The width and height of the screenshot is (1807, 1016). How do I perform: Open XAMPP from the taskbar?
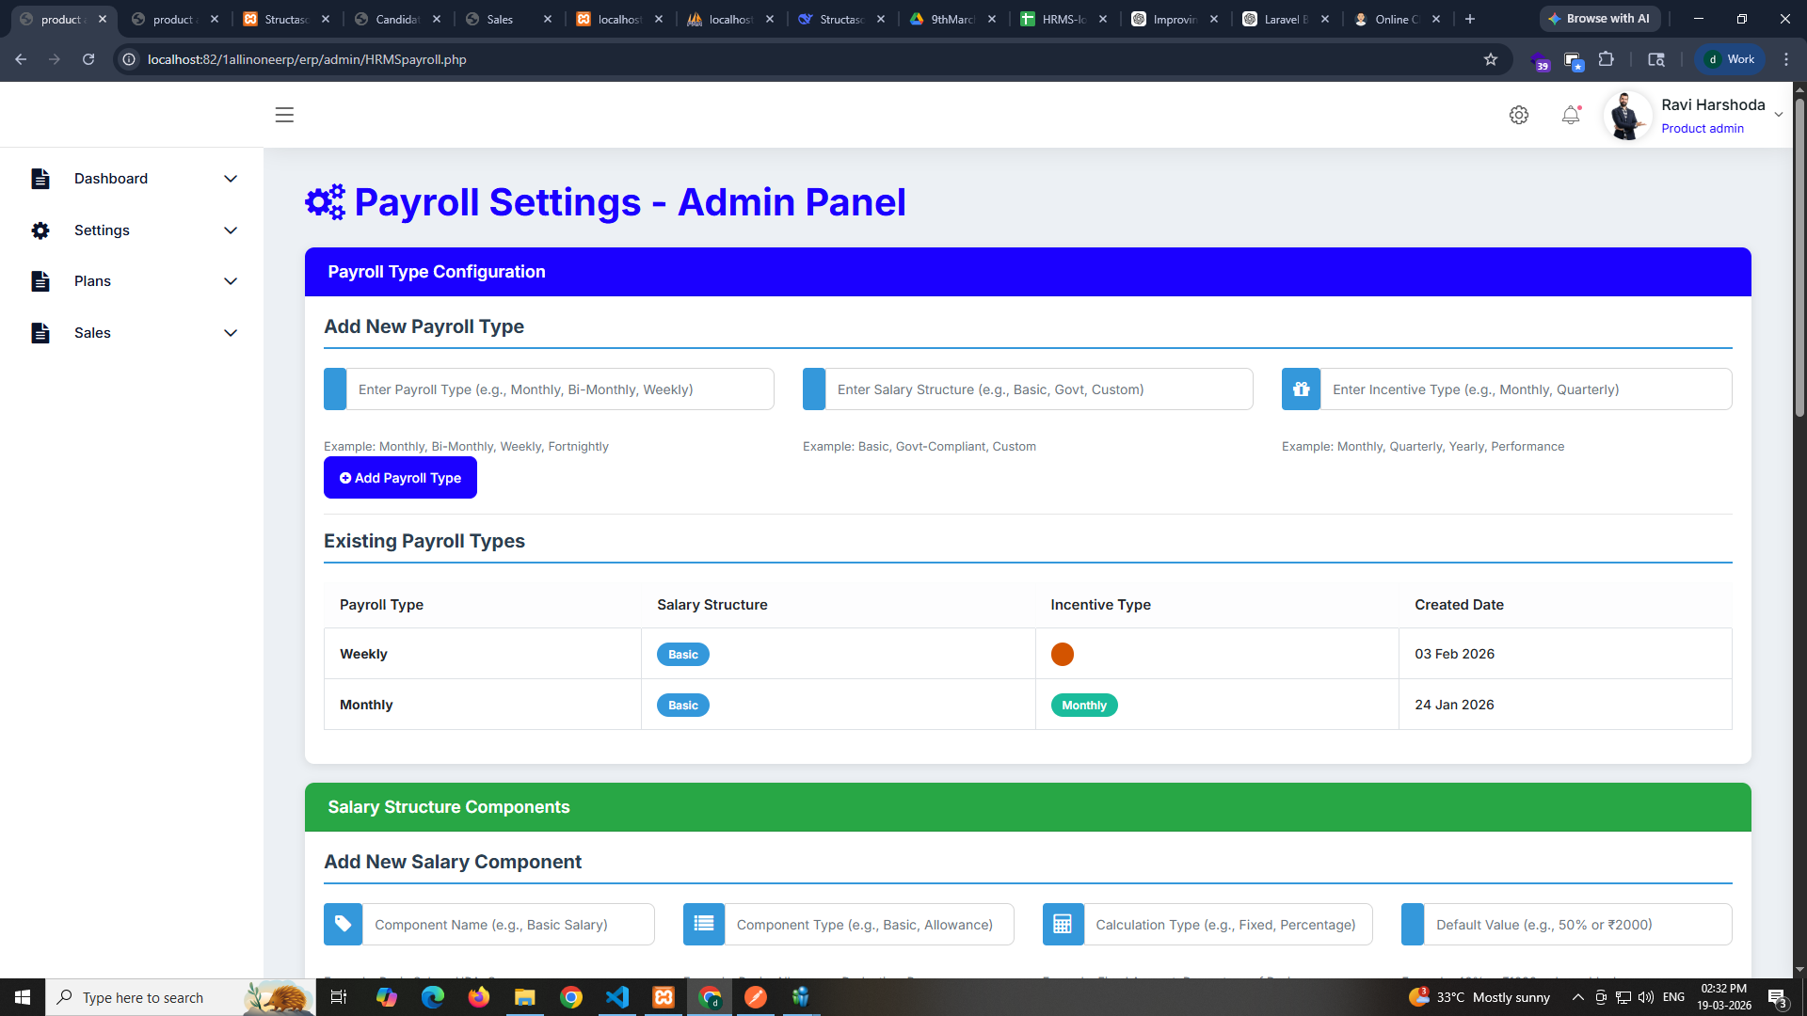(664, 997)
